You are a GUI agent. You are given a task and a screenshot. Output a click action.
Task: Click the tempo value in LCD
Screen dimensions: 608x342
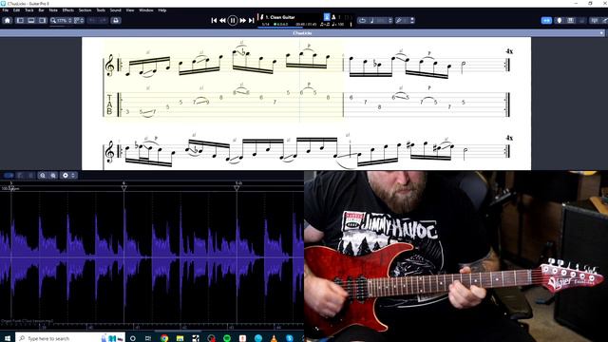(338, 24)
